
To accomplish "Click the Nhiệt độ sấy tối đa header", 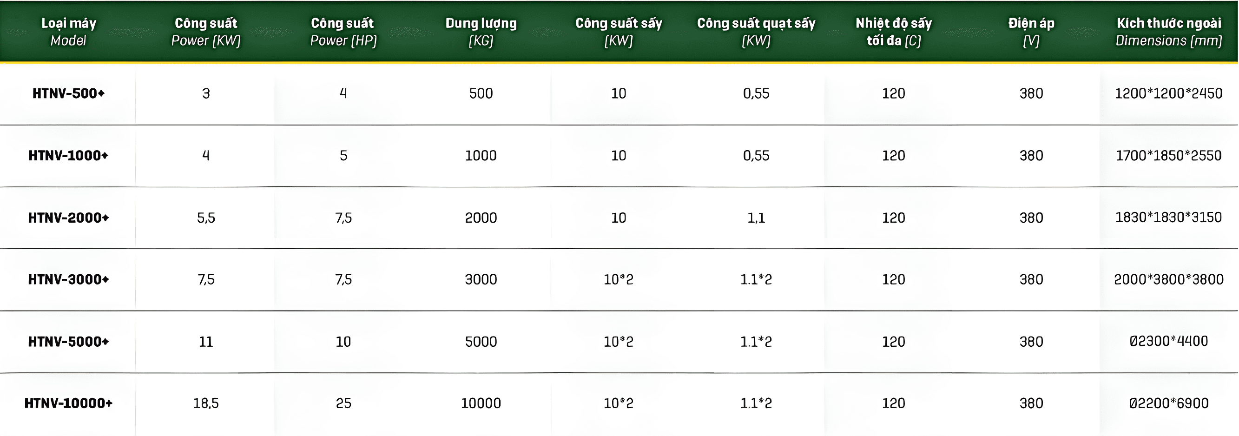I will pyautogui.click(x=894, y=31).
